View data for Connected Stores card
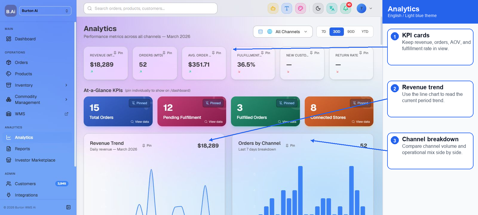 361,122
